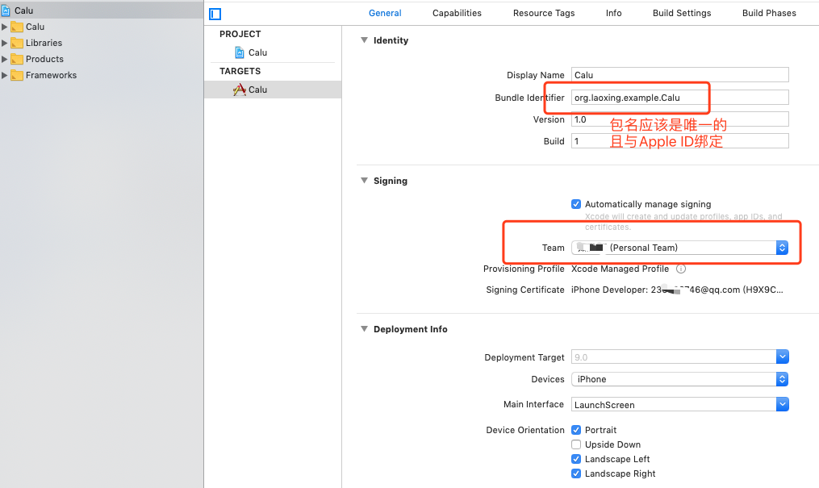Open the Info tab
Image resolution: width=819 pixels, height=488 pixels.
click(x=614, y=13)
